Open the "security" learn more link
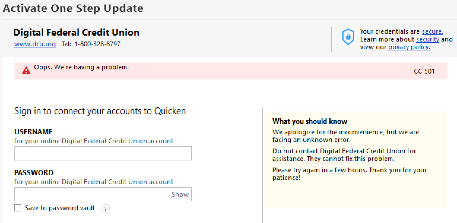Viewport: 457px width, 223px height. point(427,39)
